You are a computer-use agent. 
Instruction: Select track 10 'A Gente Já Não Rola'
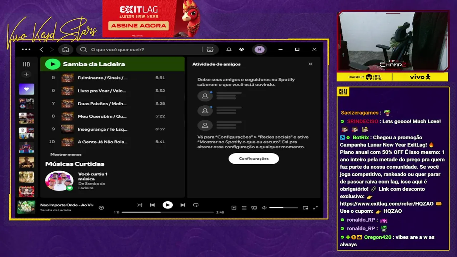coord(112,142)
